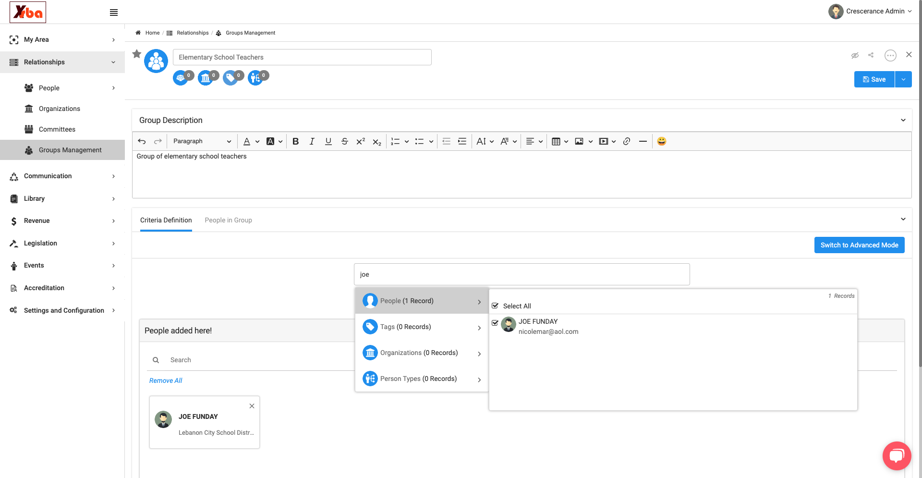Toggle italic formatting

(x=312, y=141)
